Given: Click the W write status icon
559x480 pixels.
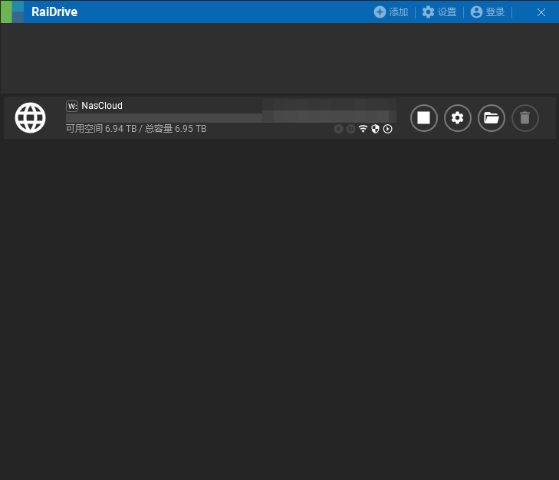Looking at the screenshot, I should pos(350,129).
